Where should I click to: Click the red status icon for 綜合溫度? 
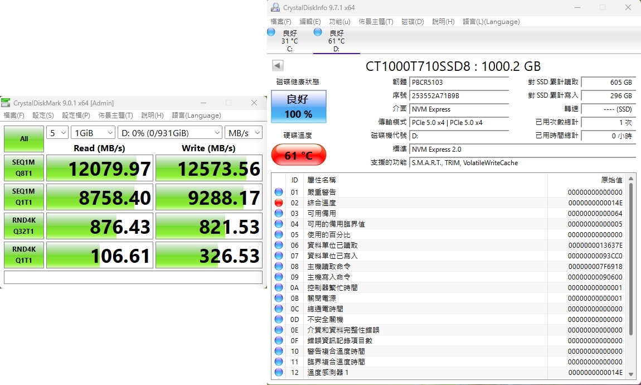click(279, 203)
